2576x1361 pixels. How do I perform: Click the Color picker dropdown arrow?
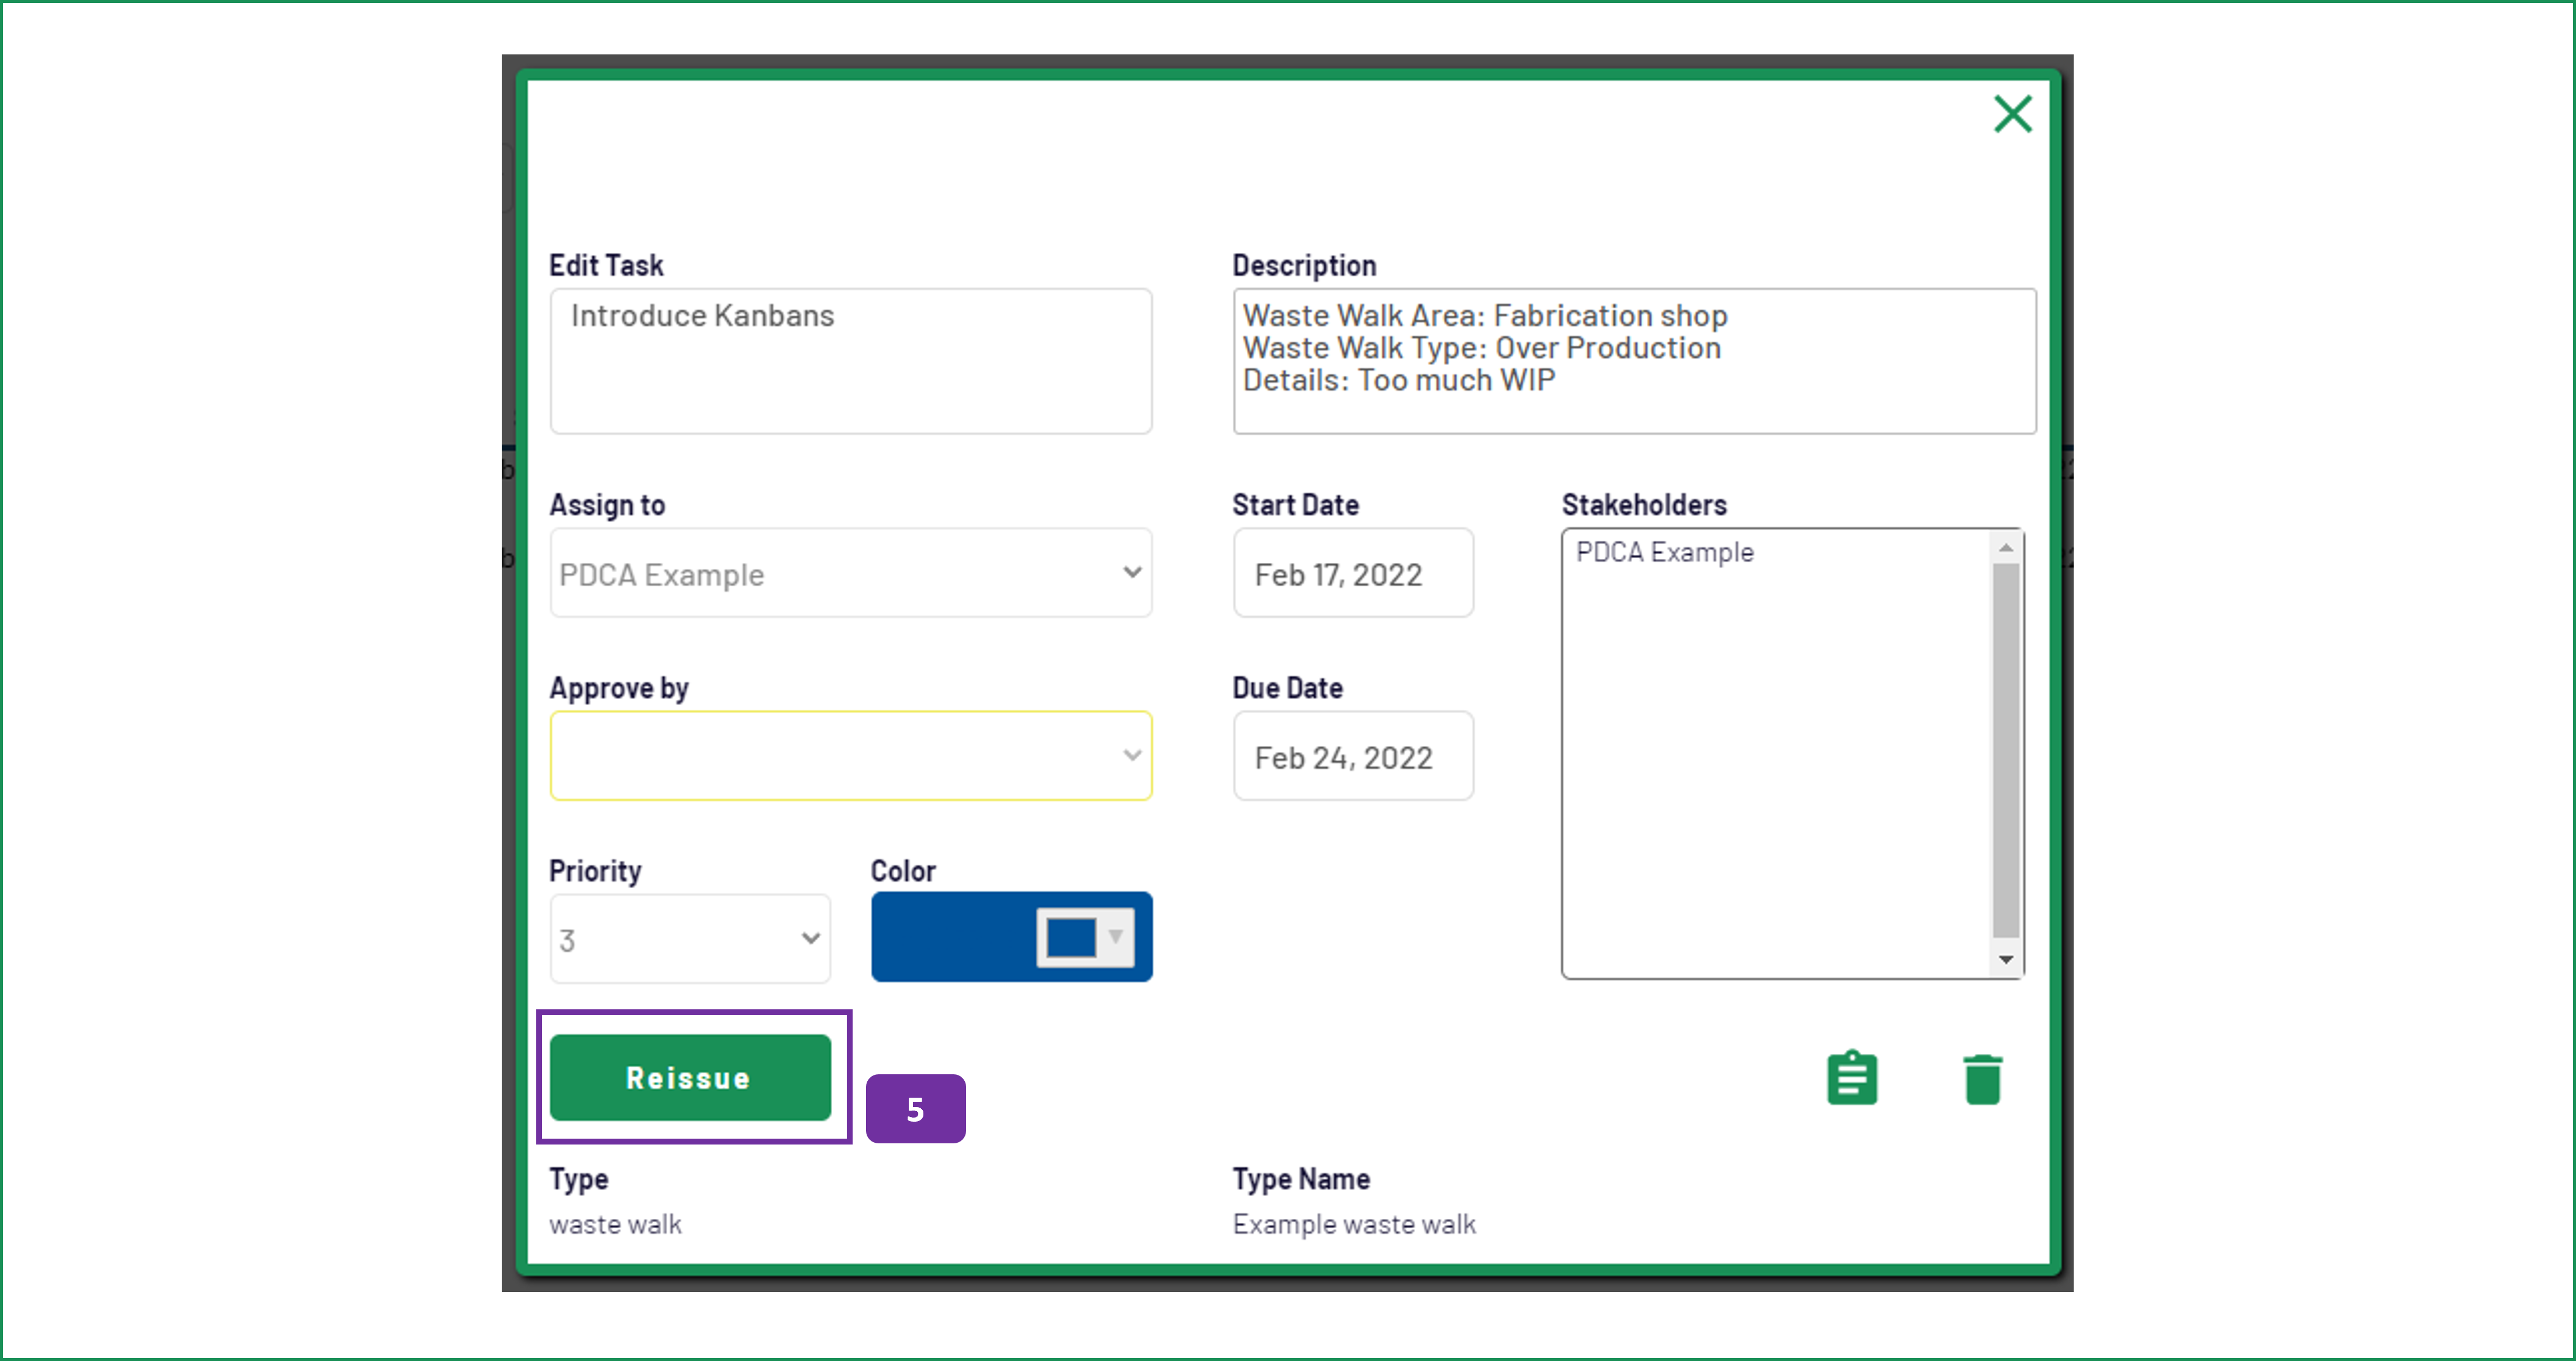pyautogui.click(x=1115, y=937)
